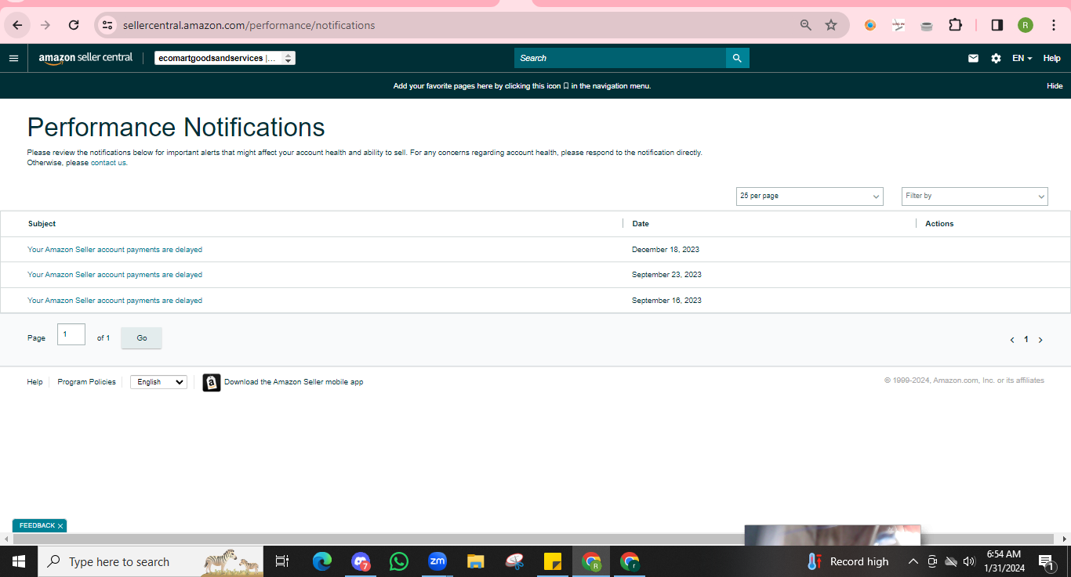Open the taskbar clock showing 6:54 AM
The image size is (1071, 577).
(x=1004, y=561)
